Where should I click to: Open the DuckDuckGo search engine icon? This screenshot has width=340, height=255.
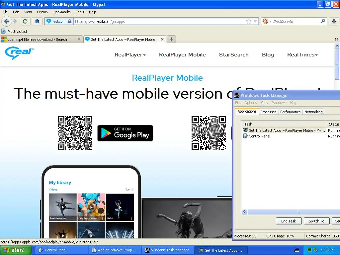point(265,21)
